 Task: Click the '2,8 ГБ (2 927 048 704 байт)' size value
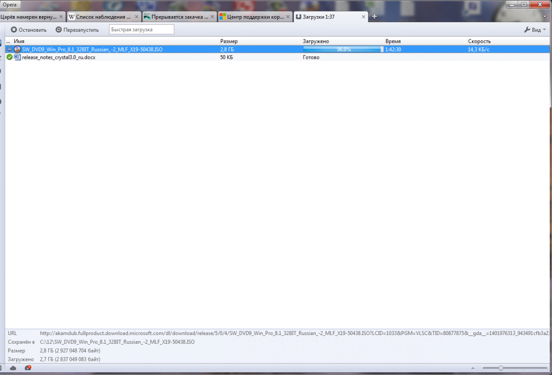(70, 351)
